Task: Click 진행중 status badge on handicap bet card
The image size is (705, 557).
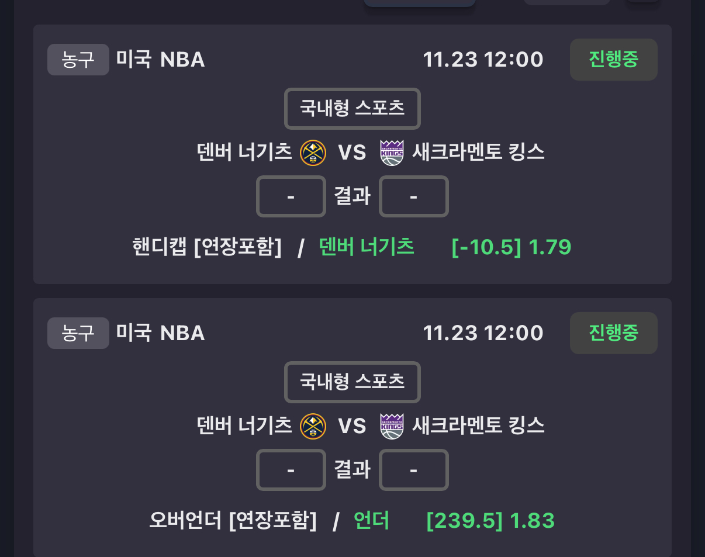Action: point(613,60)
